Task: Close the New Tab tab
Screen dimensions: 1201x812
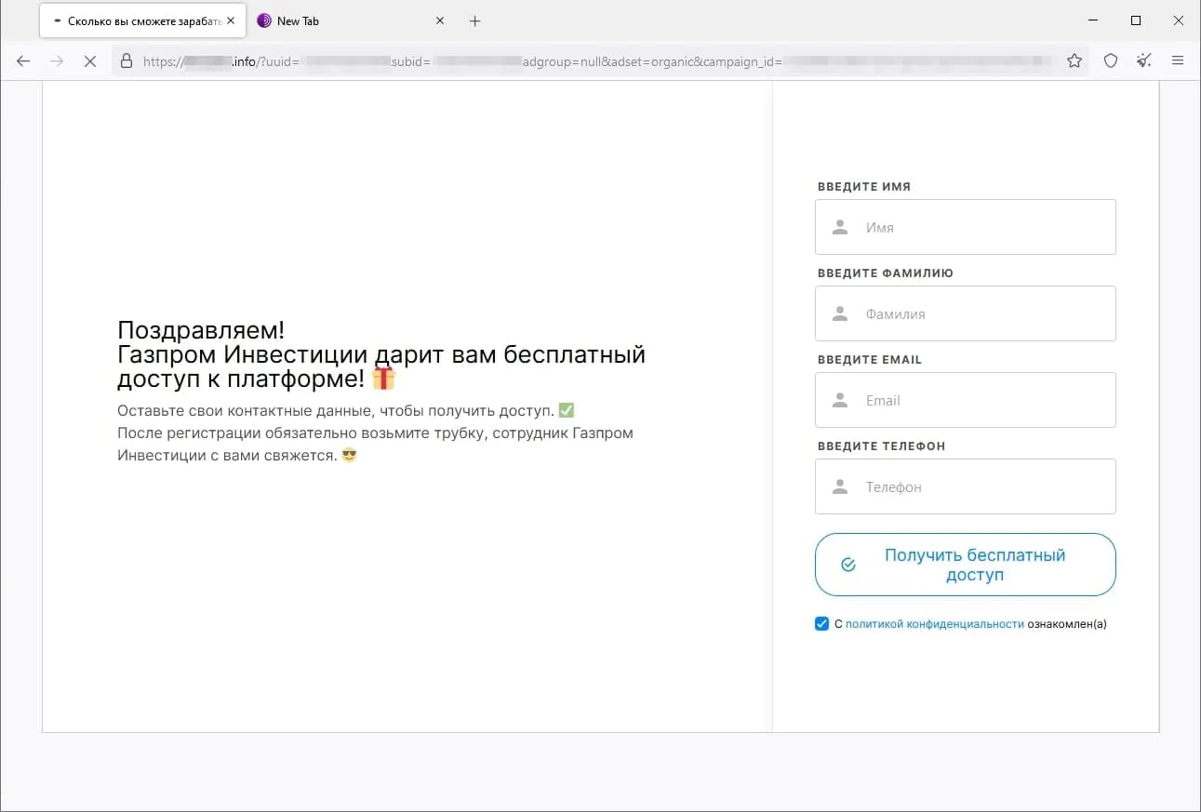Action: pos(440,20)
